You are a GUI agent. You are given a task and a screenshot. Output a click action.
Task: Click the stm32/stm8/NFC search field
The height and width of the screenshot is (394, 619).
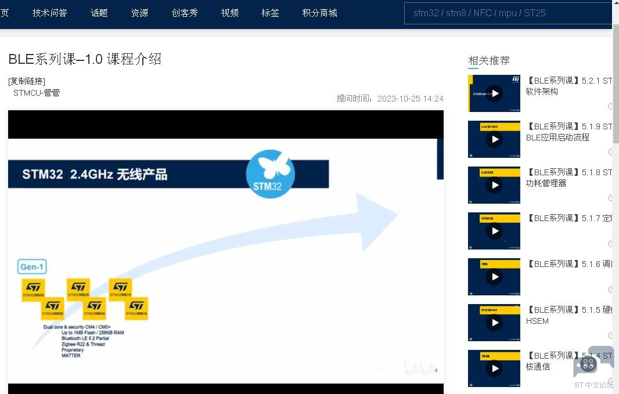coord(508,13)
